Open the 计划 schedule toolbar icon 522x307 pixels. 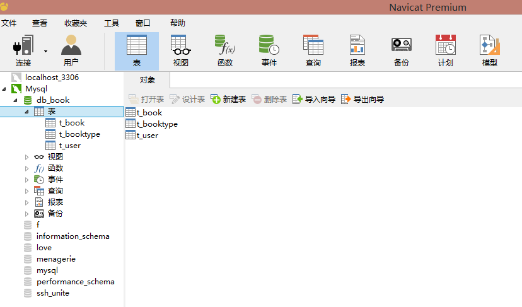[446, 51]
